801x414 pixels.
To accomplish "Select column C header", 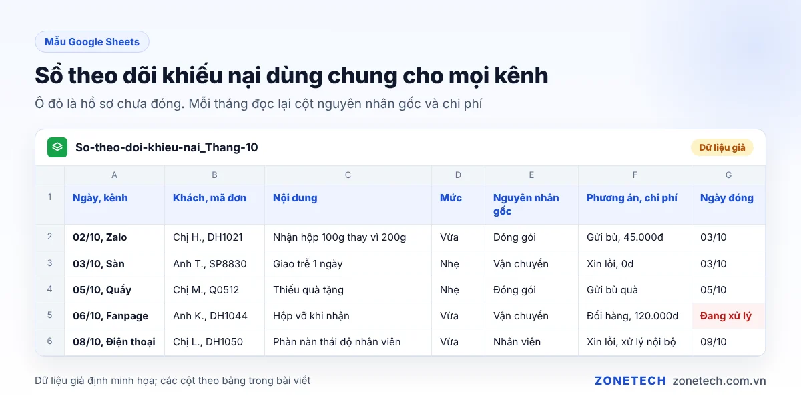I will [x=348, y=175].
